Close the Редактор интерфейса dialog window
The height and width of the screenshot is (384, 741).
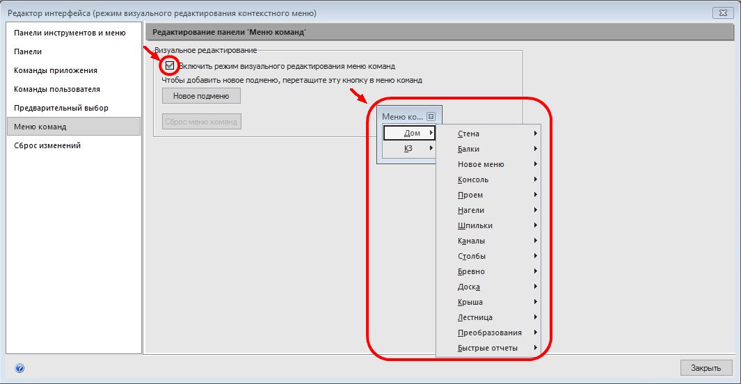coord(723,13)
